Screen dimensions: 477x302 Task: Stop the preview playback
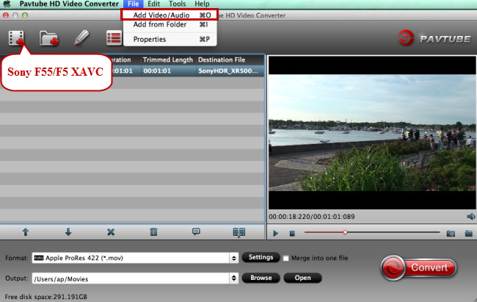(x=292, y=234)
